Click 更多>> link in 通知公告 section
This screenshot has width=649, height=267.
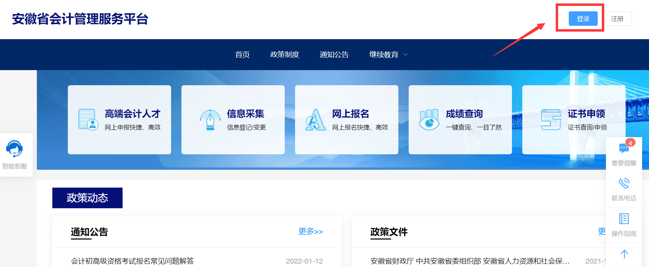click(x=310, y=232)
